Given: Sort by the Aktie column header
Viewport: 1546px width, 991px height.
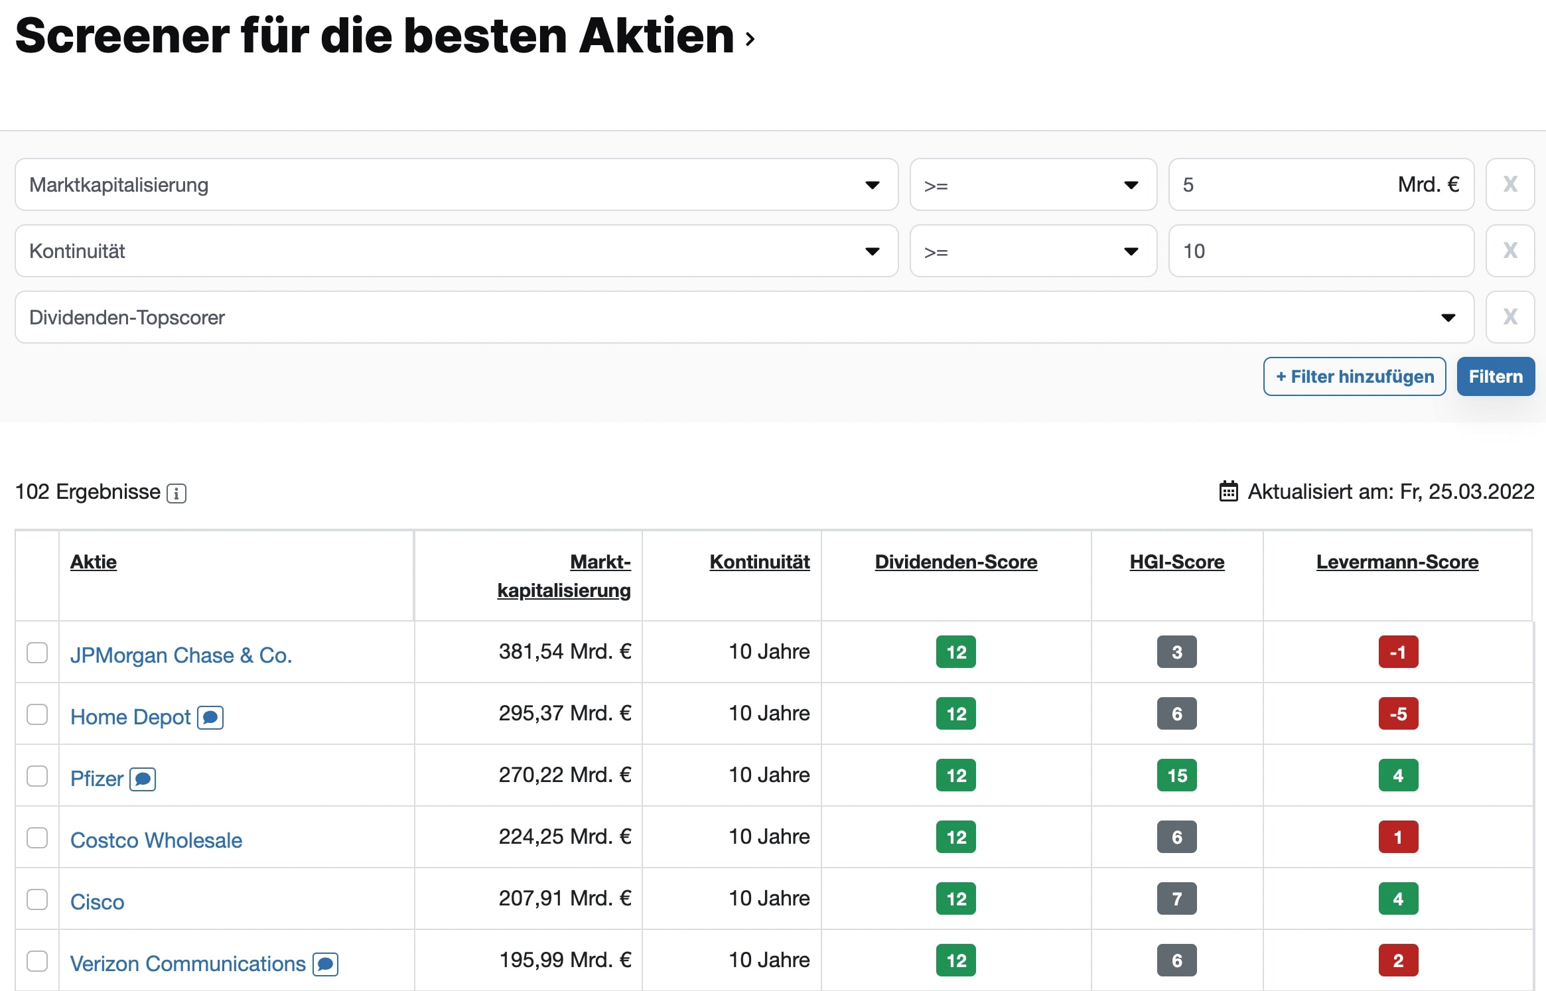Looking at the screenshot, I should (x=94, y=562).
